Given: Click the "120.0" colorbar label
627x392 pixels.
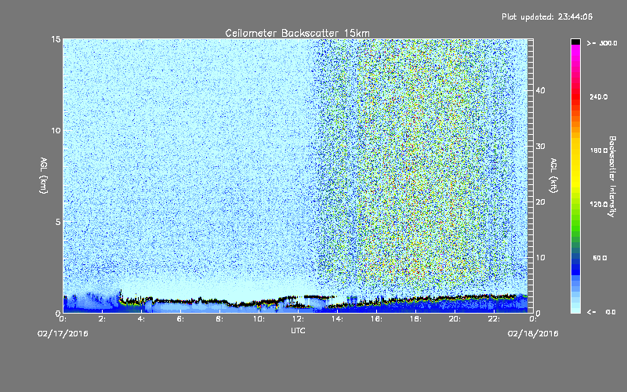Looking at the screenshot, I should point(599,204).
